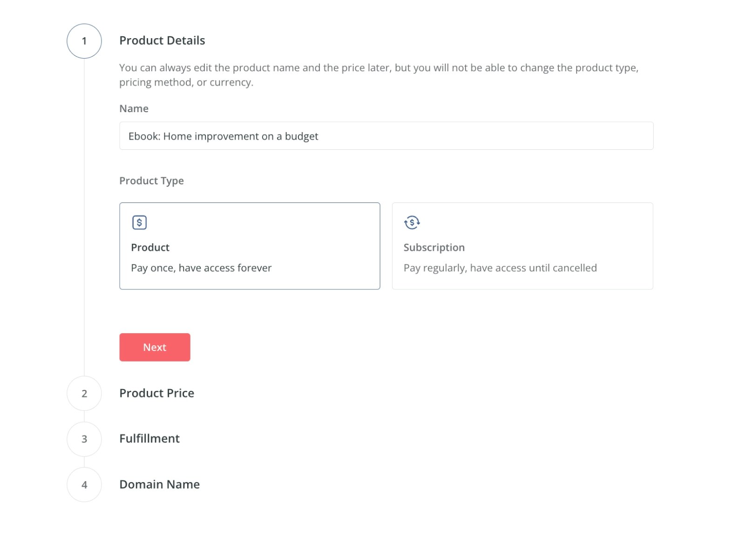745x543 pixels.
Task: Click the Product card title text
Action: pyautogui.click(x=150, y=248)
